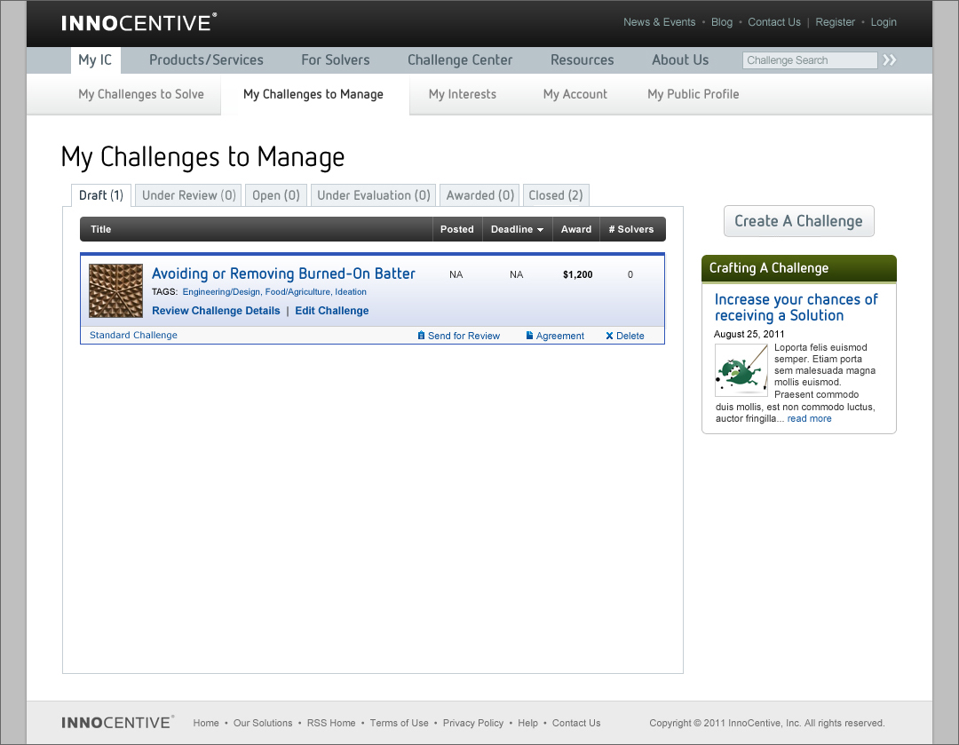Screen dimensions: 959x745
Task: Switch to Under Evaluation (0) tab
Action: point(373,195)
